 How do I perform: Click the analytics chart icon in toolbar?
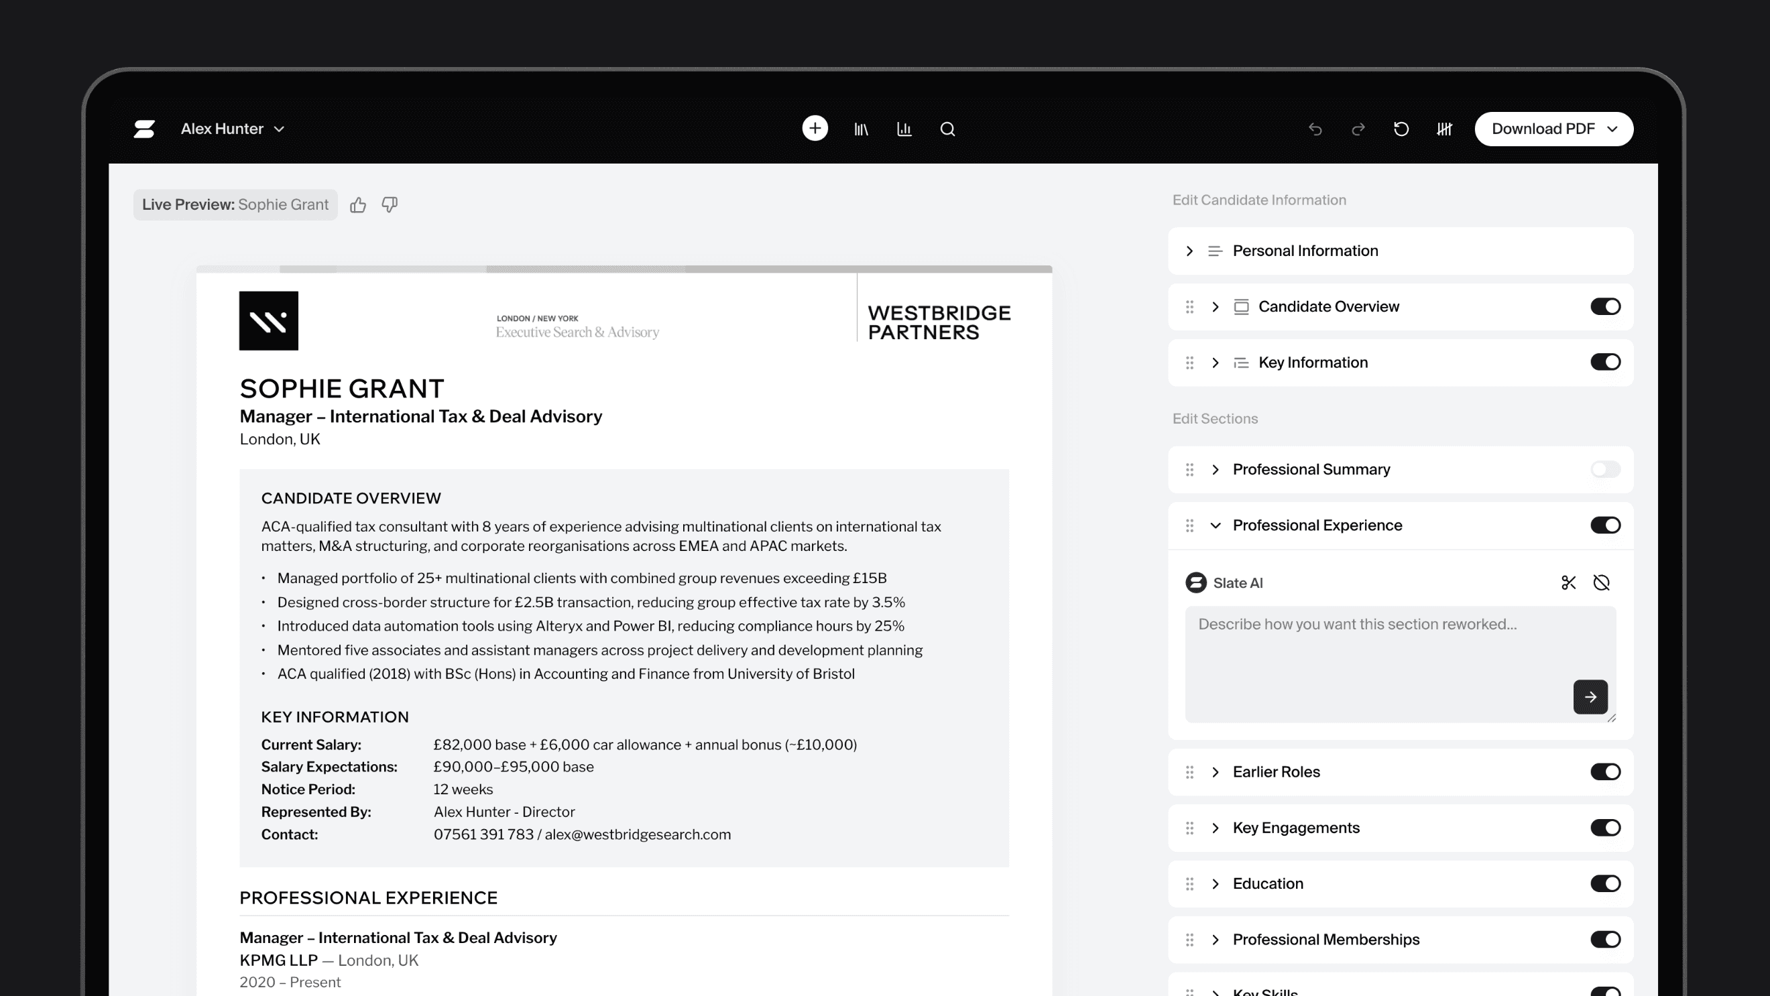[x=905, y=129]
